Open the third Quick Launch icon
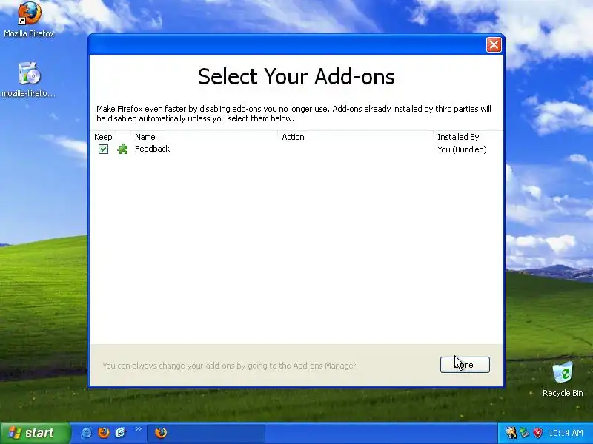 (x=120, y=433)
